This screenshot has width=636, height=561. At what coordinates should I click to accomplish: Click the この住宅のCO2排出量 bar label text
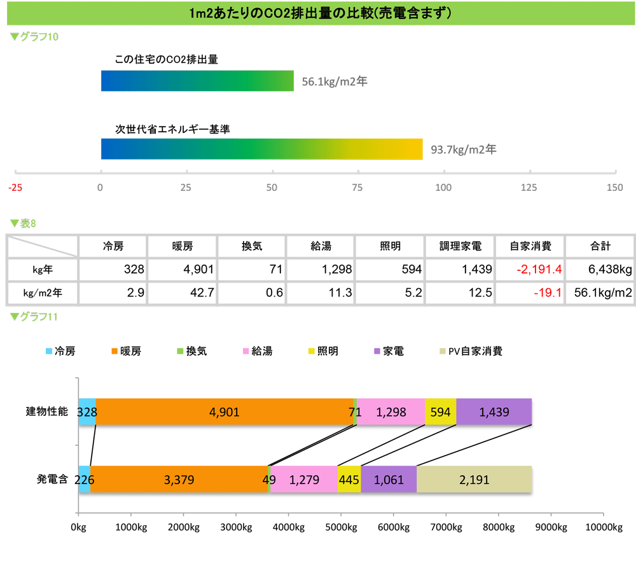pyautogui.click(x=166, y=60)
